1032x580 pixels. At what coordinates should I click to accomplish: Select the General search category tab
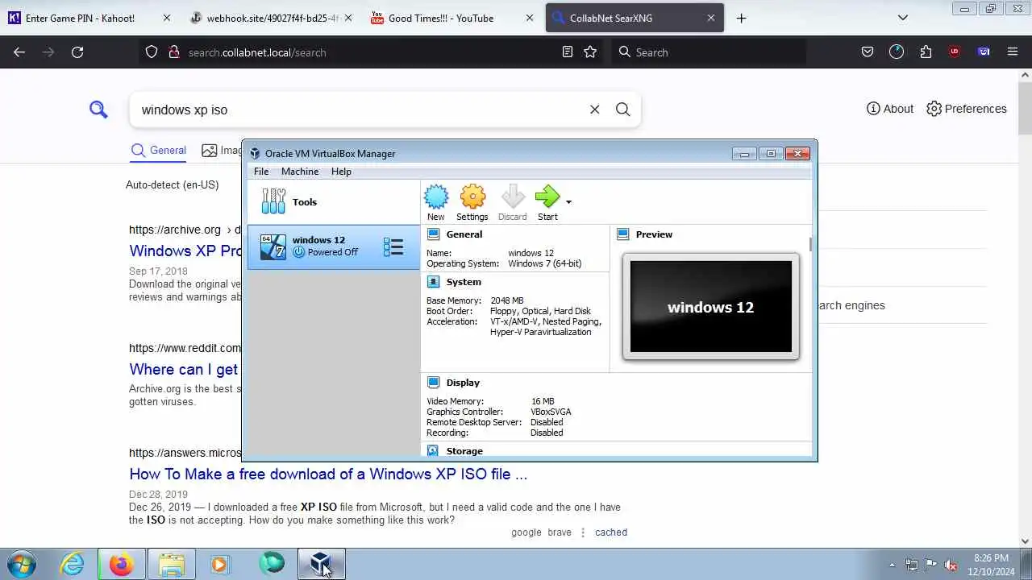159,150
